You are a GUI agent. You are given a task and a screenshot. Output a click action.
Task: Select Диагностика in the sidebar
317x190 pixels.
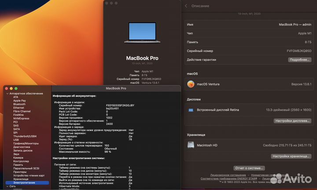click(22, 147)
